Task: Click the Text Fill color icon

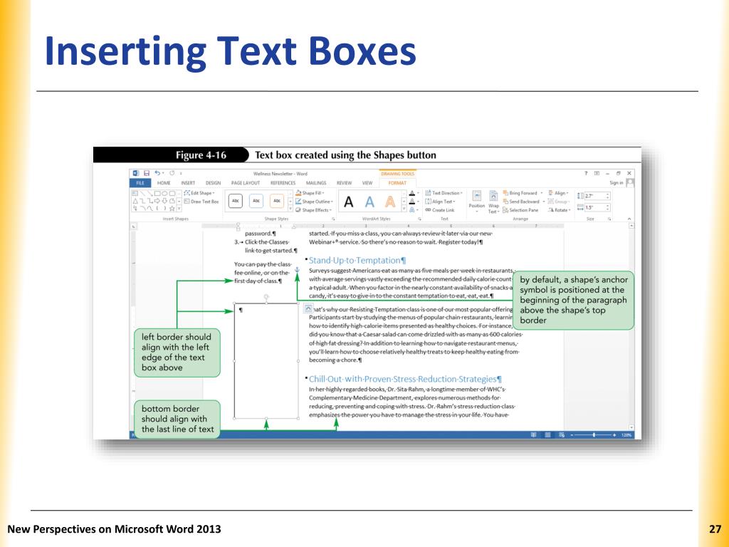Action: 412,193
